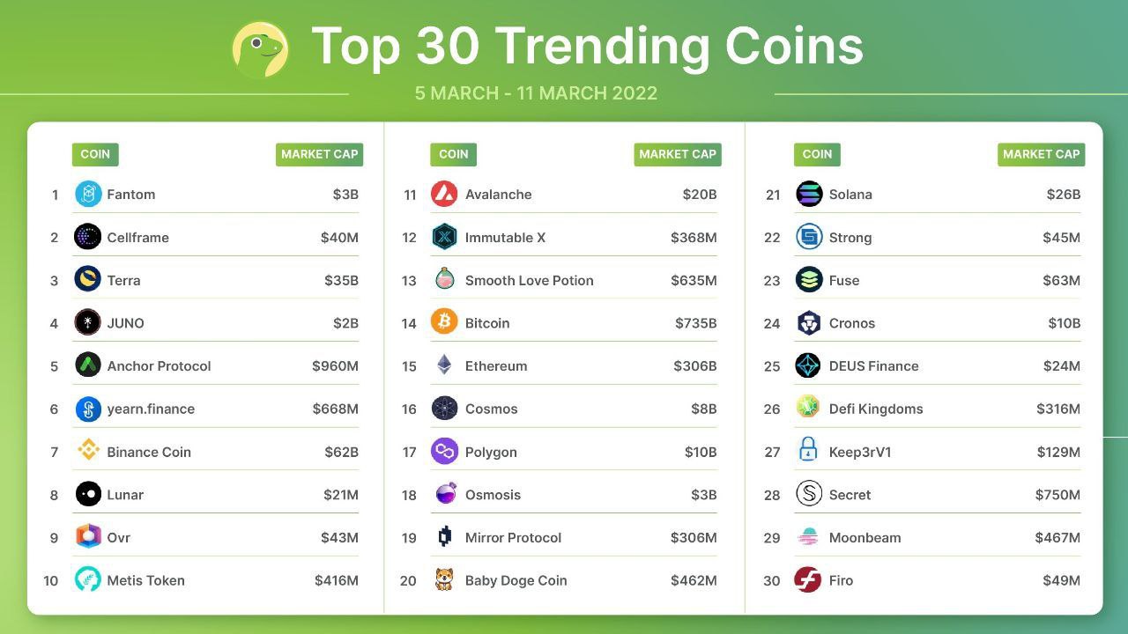Select the Baby Doge Coin icon
1128x634 pixels.
[444, 579]
